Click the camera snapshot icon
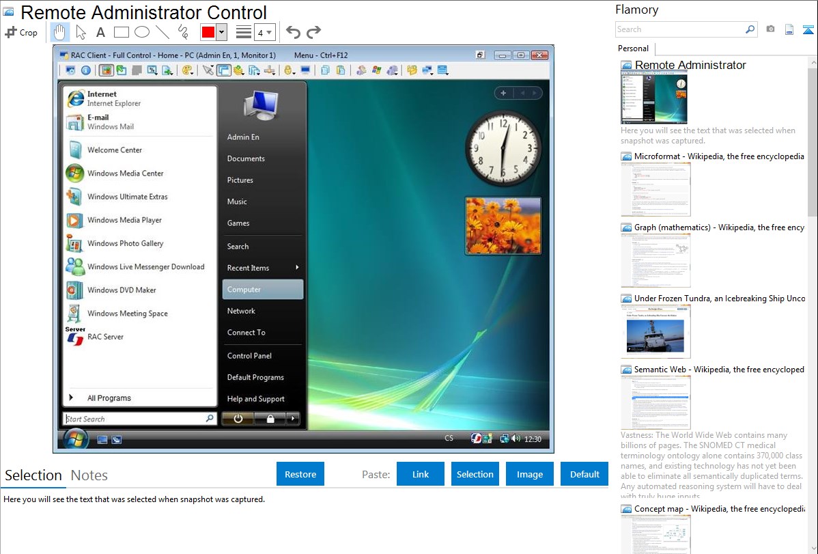This screenshot has width=818, height=554. [770, 29]
